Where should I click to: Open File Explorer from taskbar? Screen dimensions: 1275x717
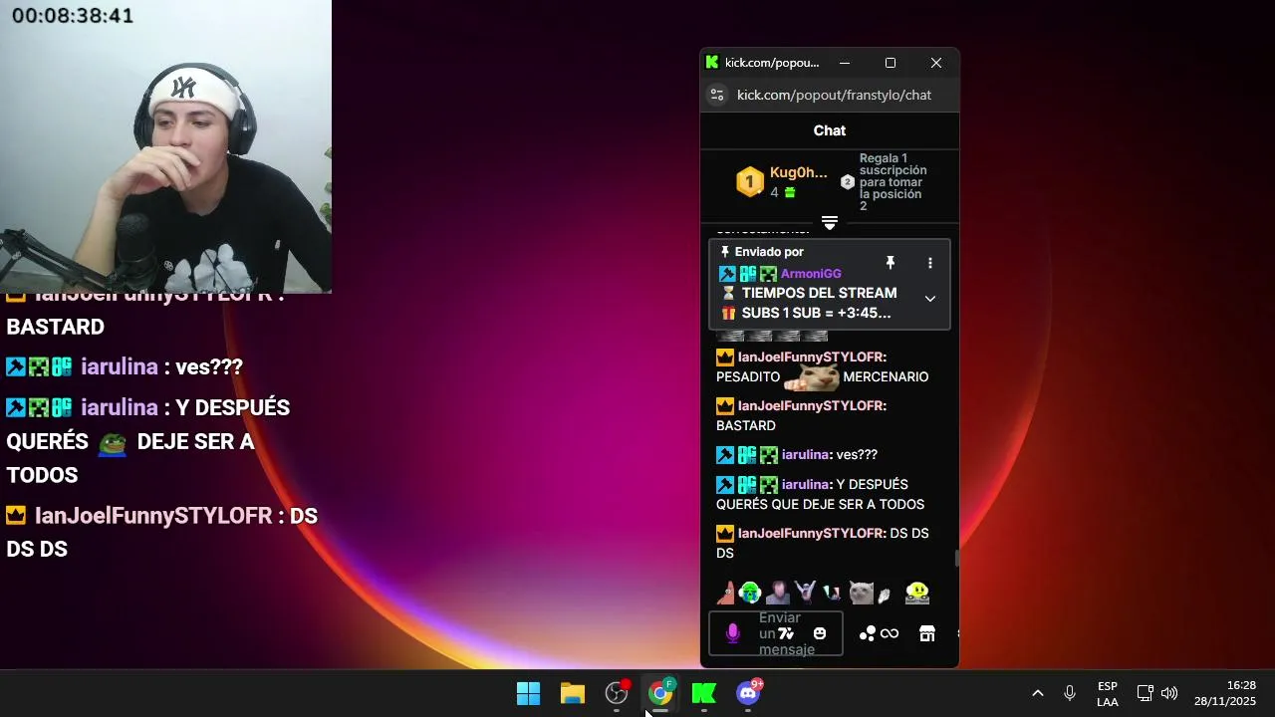pos(573,693)
